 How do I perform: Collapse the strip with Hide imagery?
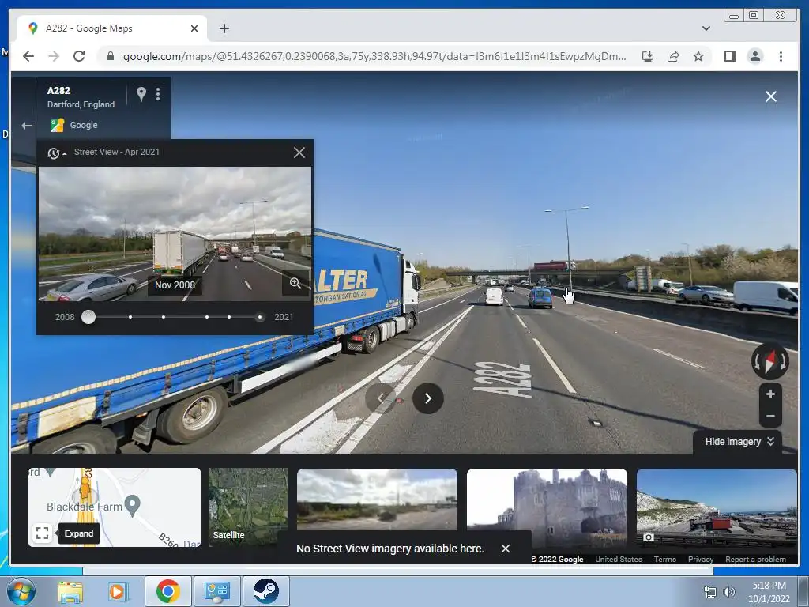click(x=739, y=441)
